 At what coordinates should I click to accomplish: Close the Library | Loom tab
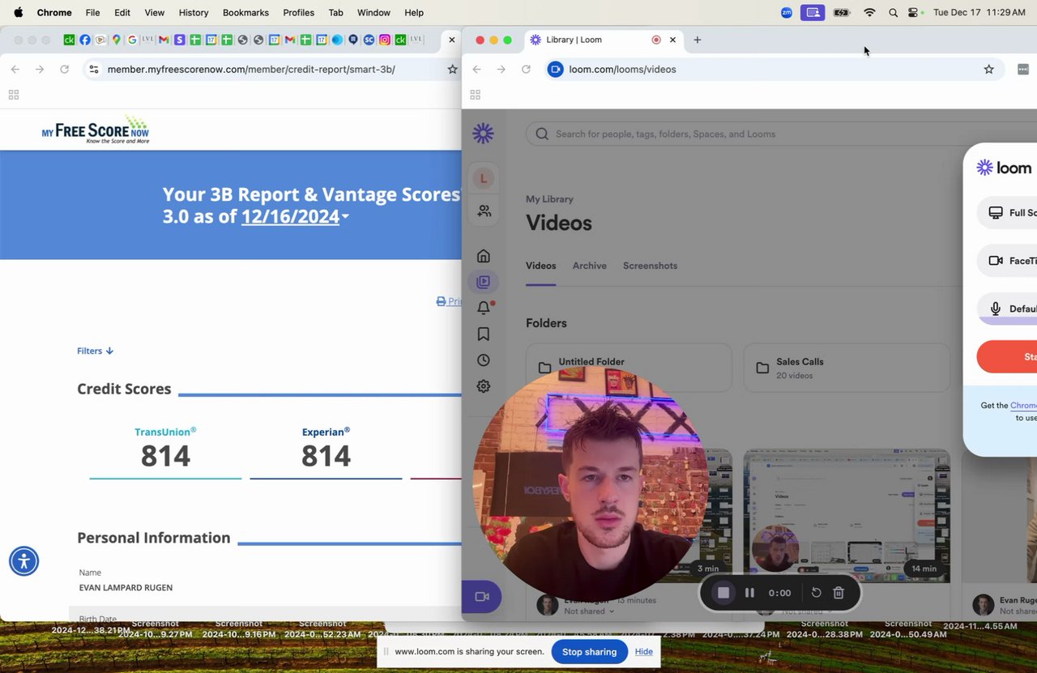[x=672, y=40]
